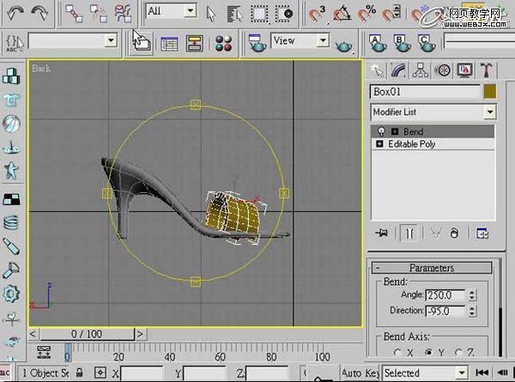This screenshot has height=382, width=515.
Task: Click the Render Scene teapot icon
Action: 257,44
